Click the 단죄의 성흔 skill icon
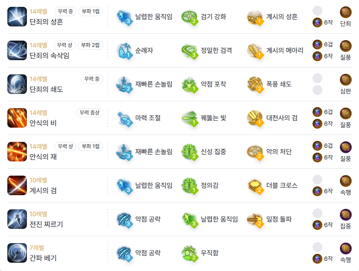Viewport: 359px width, 271px height. [17, 17]
